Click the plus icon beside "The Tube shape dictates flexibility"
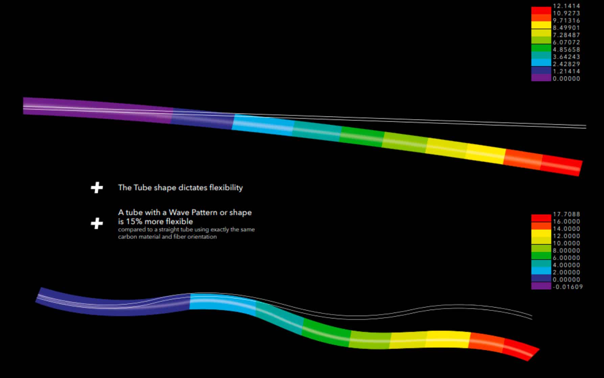The height and width of the screenshot is (378, 604). pyautogui.click(x=97, y=188)
